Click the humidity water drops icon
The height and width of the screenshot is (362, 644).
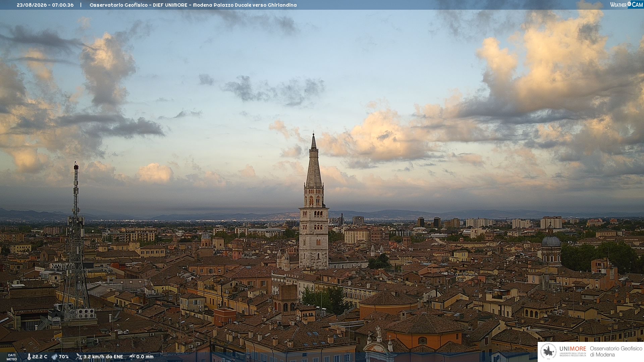click(x=54, y=357)
